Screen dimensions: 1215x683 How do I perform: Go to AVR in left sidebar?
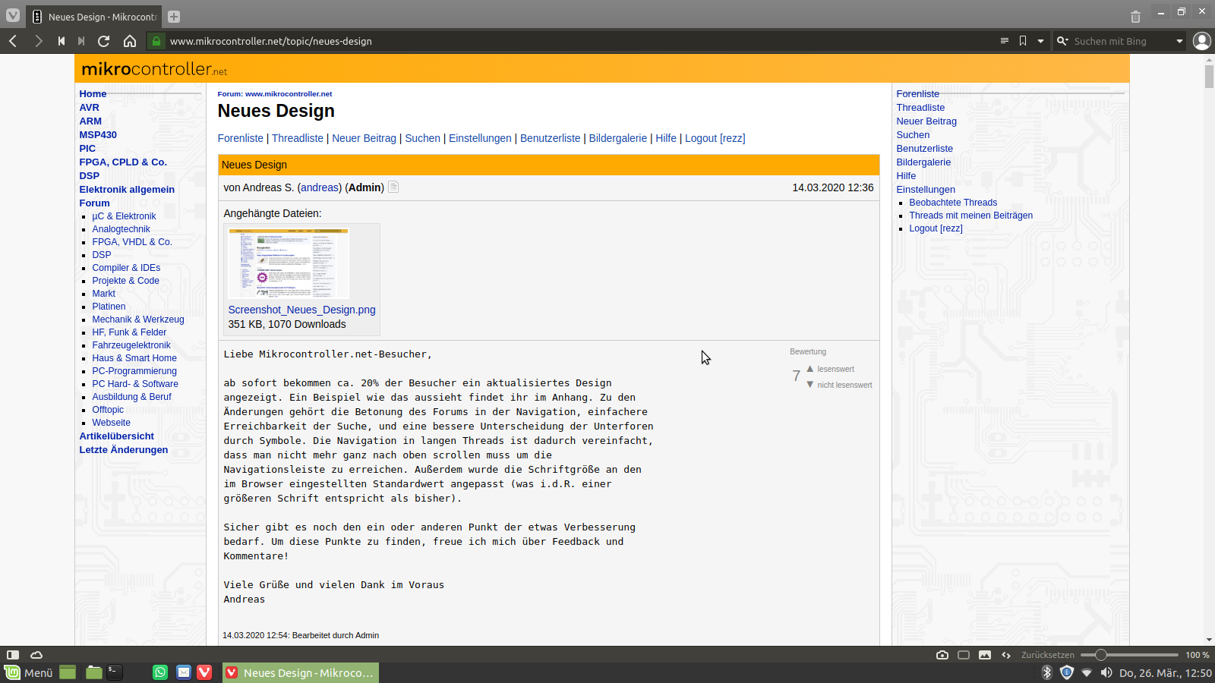click(x=90, y=107)
